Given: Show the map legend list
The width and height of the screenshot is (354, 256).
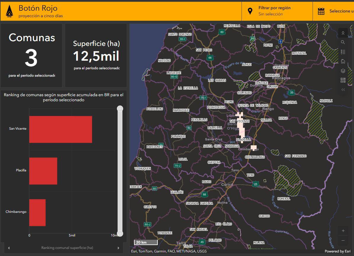Looking at the screenshot, I should coord(343,52).
